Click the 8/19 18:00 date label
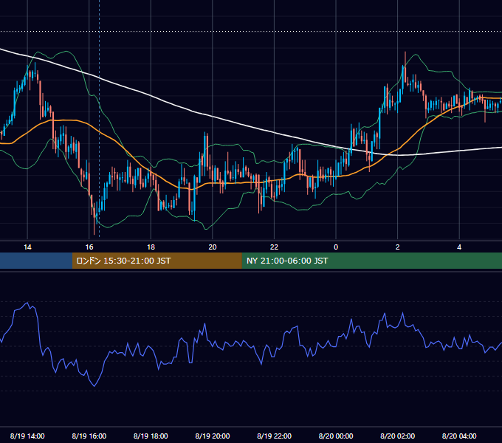Image resolution: width=502 pixels, height=443 pixels. point(151,436)
